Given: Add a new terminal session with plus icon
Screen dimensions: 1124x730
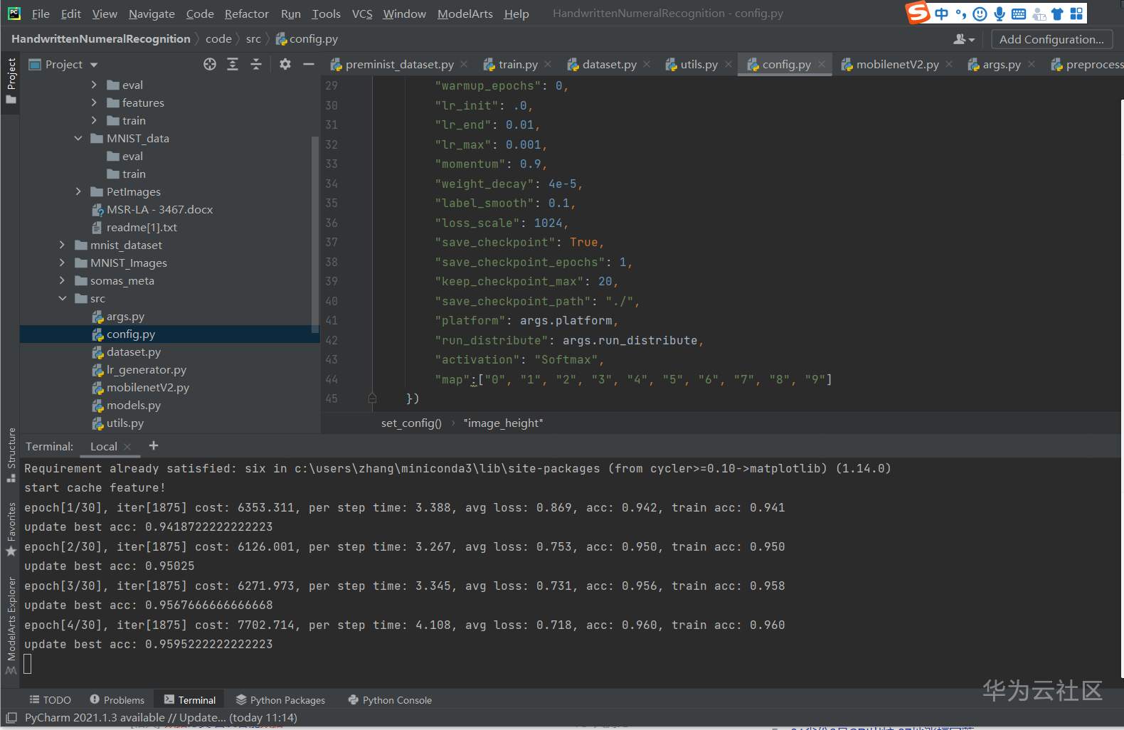Looking at the screenshot, I should (x=154, y=446).
